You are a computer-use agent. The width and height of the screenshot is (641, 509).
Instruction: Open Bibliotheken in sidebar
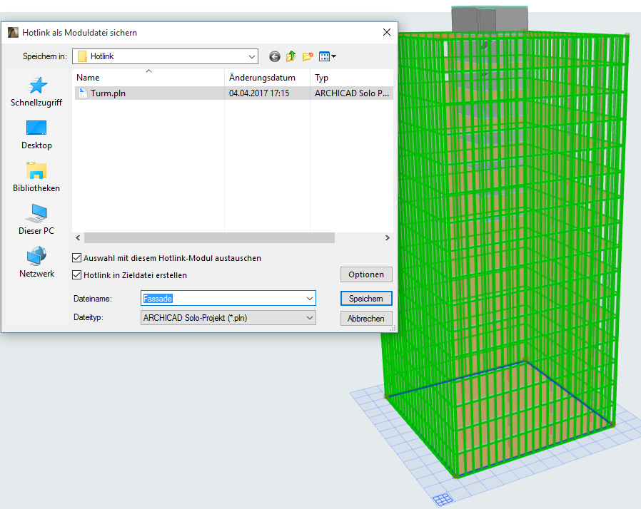pos(36,178)
